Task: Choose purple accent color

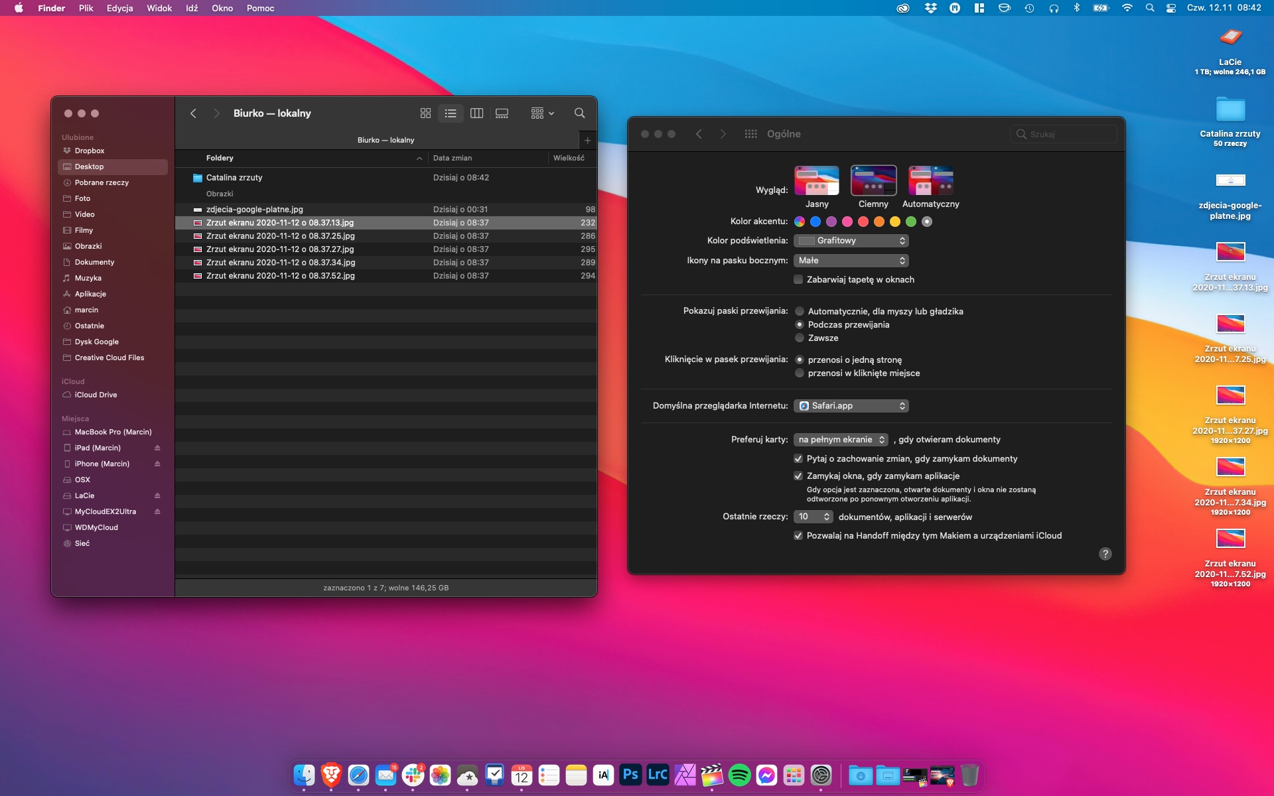Action: [x=831, y=222]
